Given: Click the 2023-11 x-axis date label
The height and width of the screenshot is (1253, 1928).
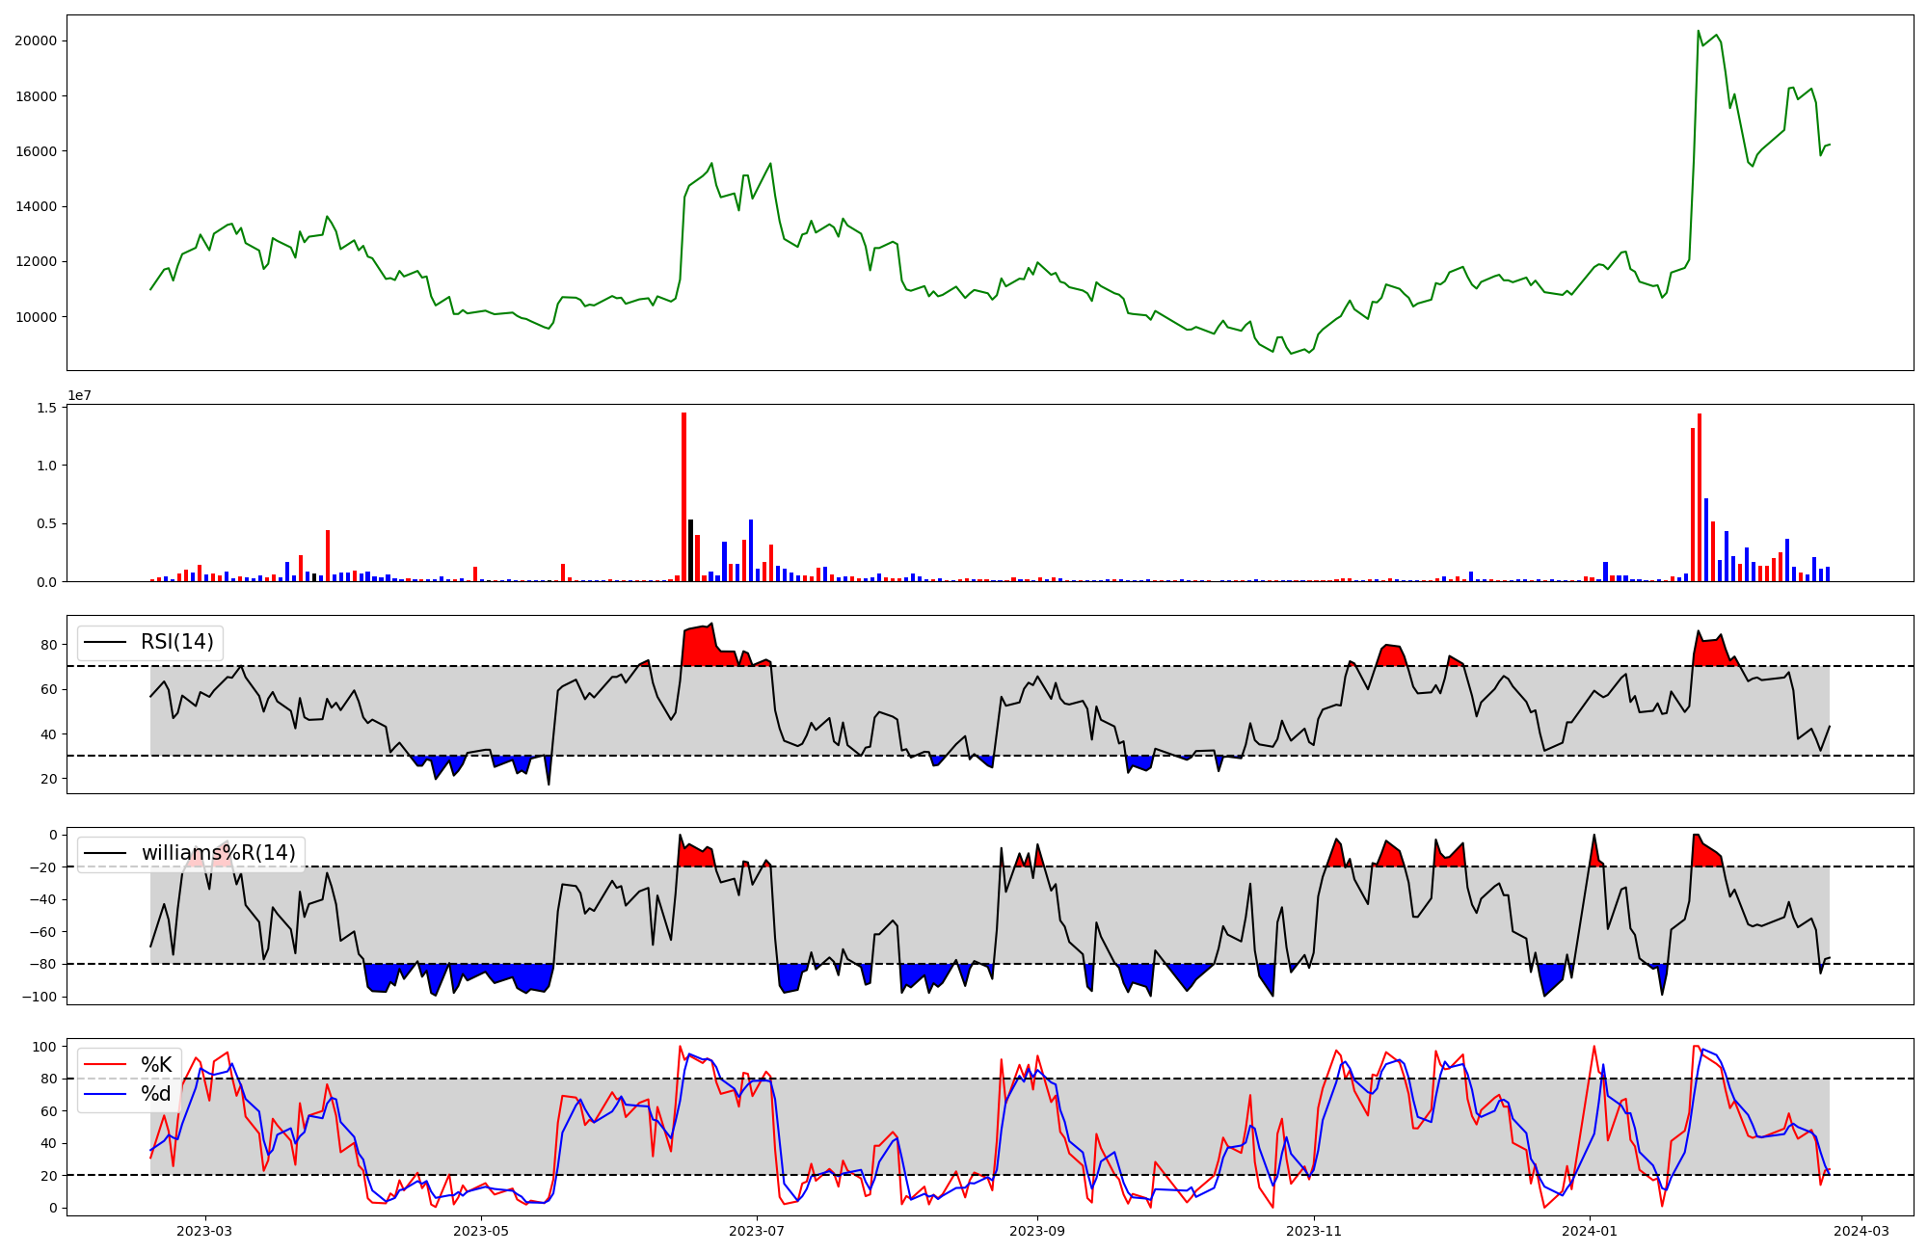Looking at the screenshot, I should (1314, 1231).
